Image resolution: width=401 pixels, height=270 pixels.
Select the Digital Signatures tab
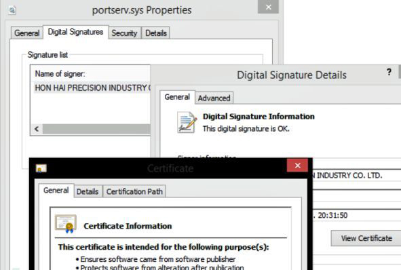click(75, 32)
